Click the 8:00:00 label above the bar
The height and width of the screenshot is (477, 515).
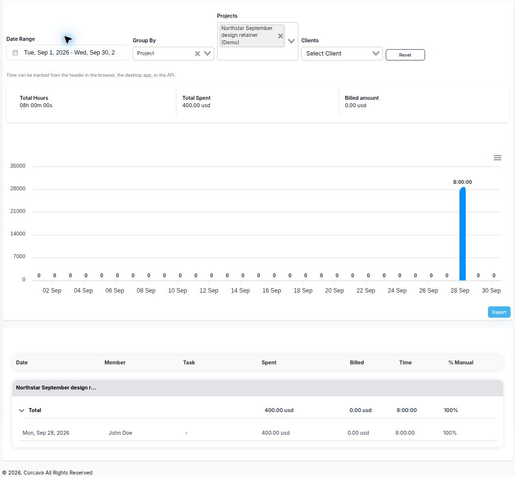462,182
